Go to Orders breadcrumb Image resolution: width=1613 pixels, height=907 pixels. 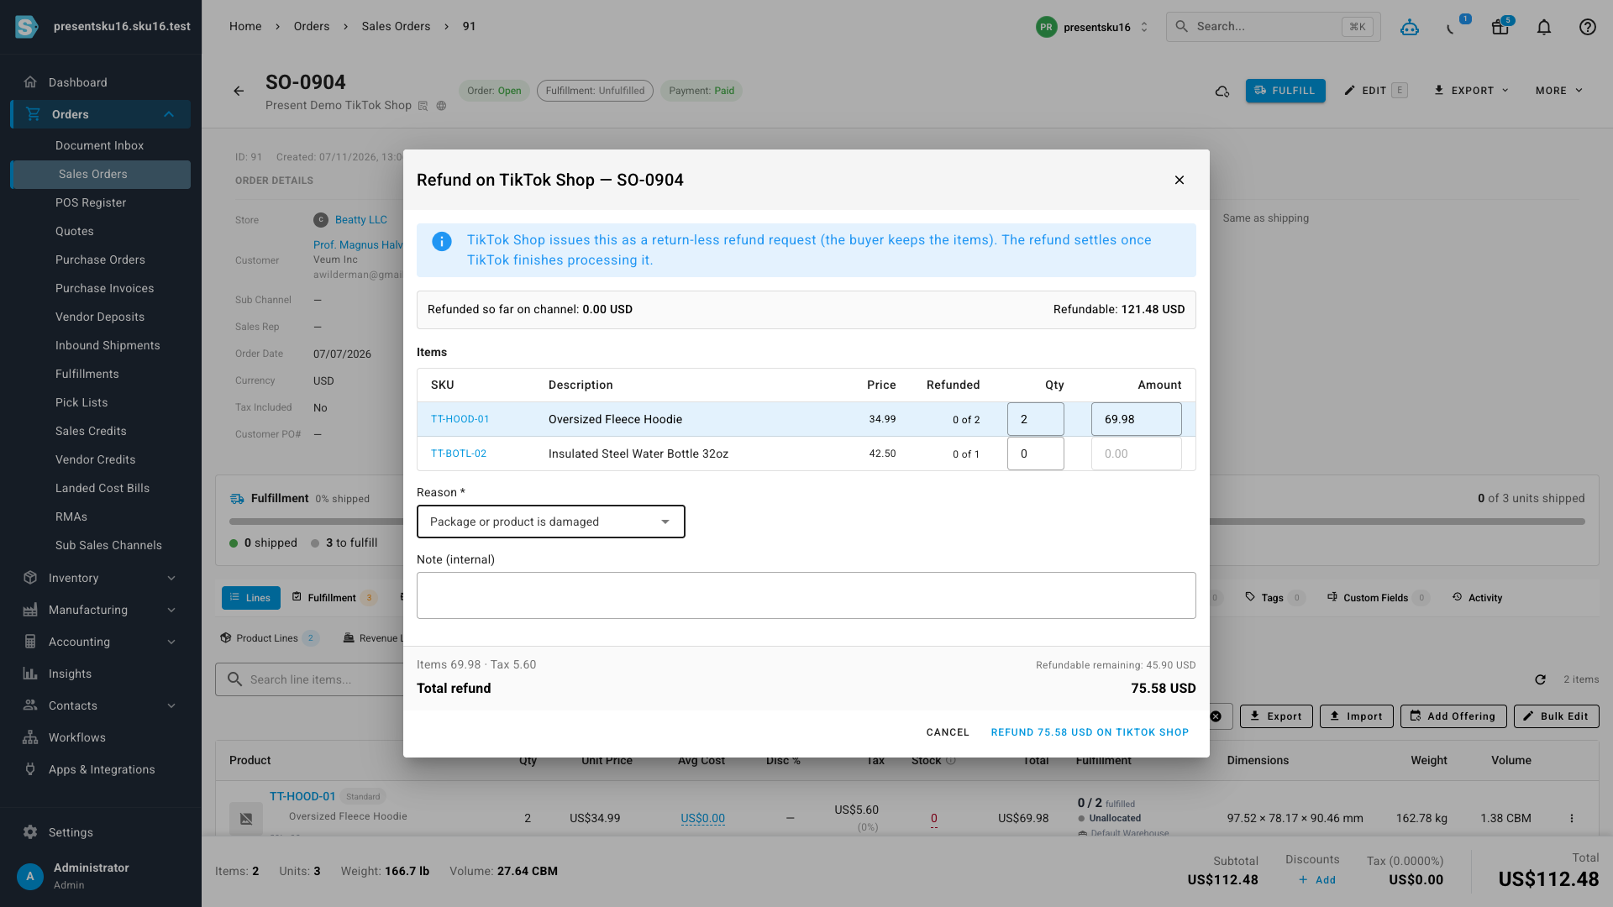[x=312, y=26]
